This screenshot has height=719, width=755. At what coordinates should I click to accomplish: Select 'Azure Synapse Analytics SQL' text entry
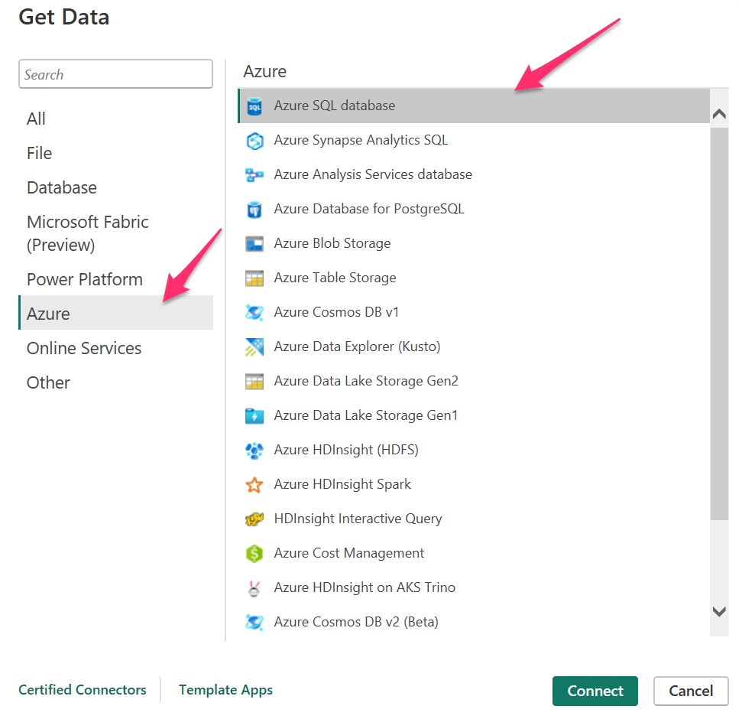coord(361,140)
